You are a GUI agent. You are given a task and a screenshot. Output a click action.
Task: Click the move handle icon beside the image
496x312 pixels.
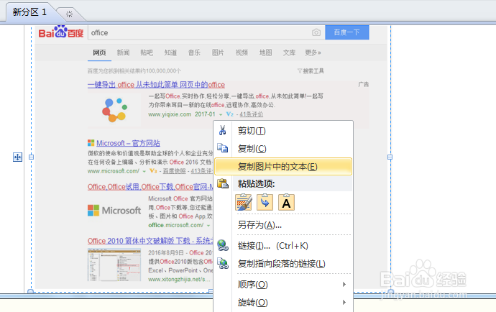[x=17, y=157]
